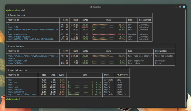The image size is (191, 111).
Task: Click the 289.2G used value
Action: point(75,39)
